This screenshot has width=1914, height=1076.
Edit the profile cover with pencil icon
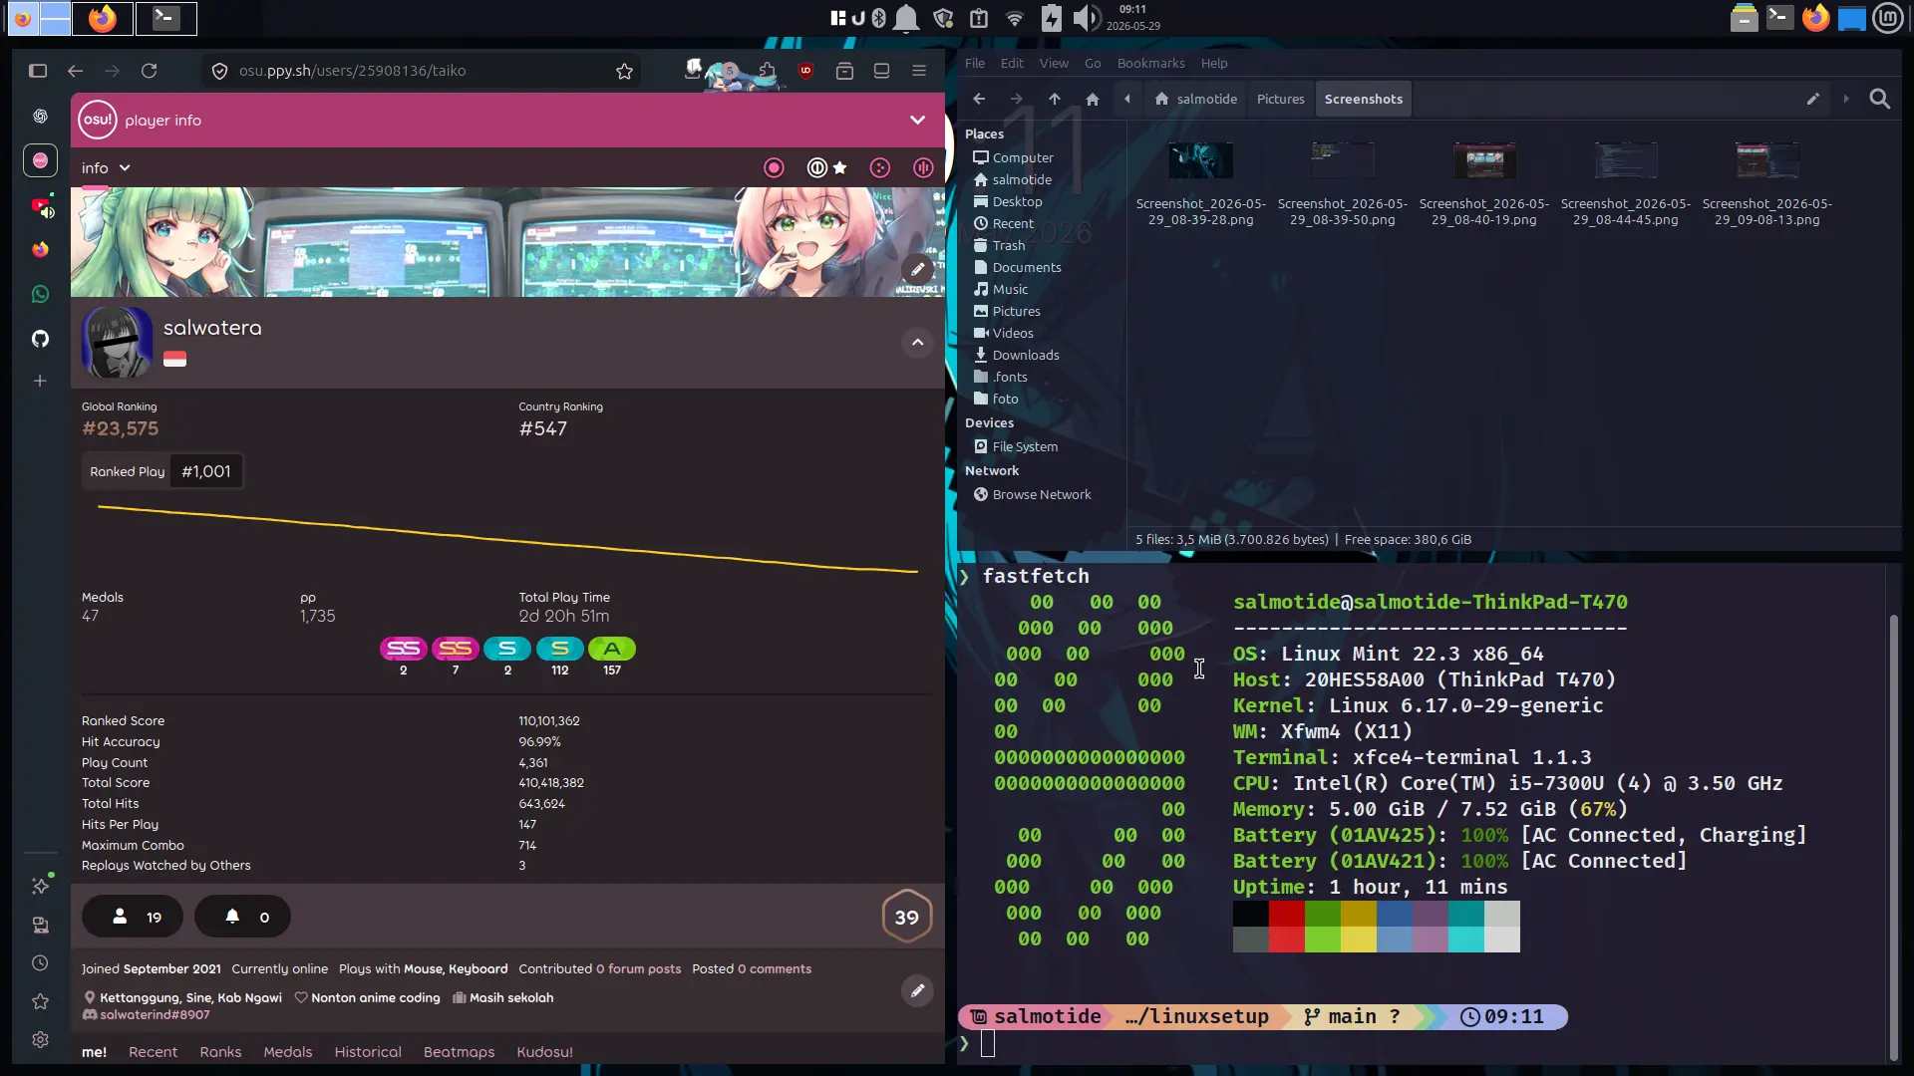(917, 269)
